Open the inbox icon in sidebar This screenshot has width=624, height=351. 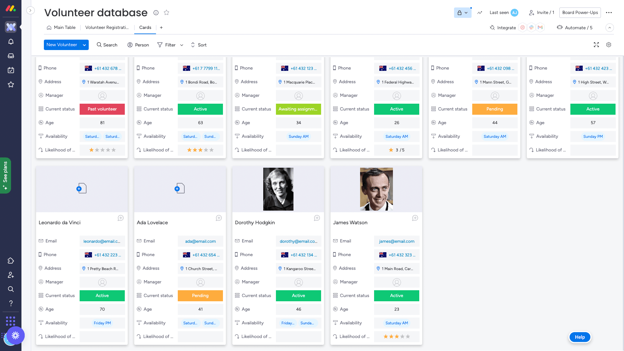(x=11, y=56)
